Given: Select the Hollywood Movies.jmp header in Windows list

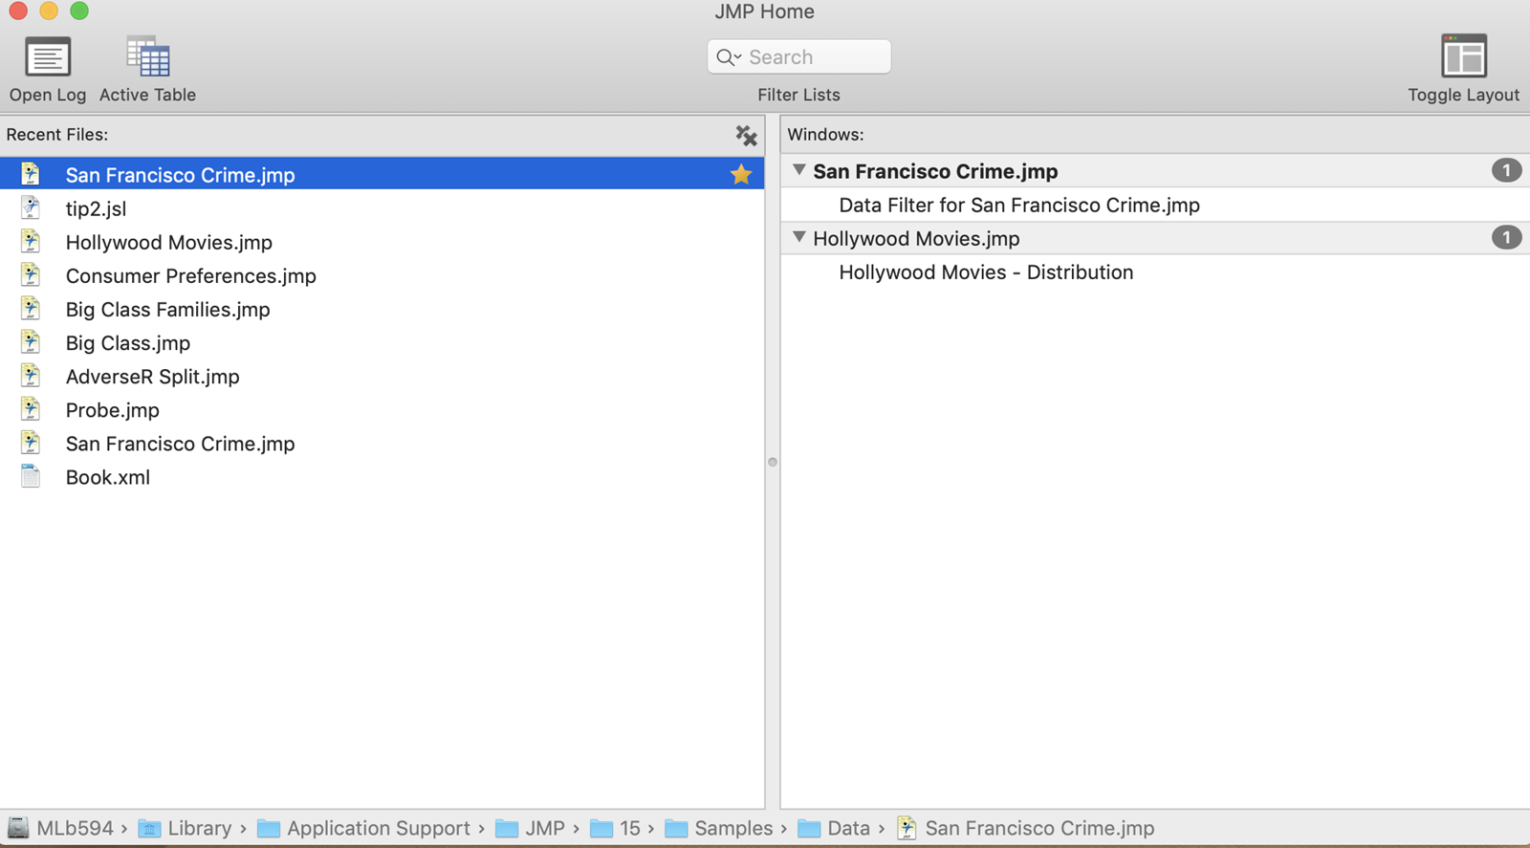Looking at the screenshot, I should pos(916,239).
